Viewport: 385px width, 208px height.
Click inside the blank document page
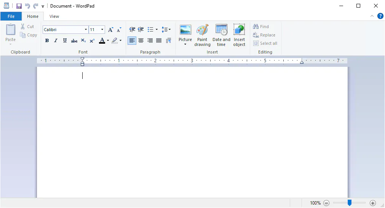click(x=192, y=132)
